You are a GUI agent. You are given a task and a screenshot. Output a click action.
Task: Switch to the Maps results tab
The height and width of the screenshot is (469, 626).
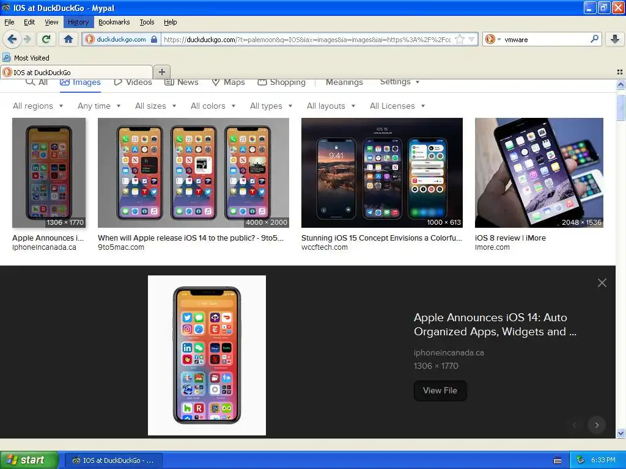pos(229,82)
